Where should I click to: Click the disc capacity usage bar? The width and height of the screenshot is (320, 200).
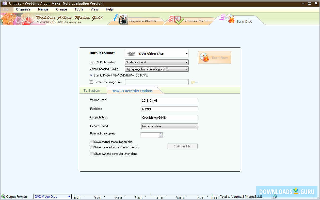(x=146, y=197)
